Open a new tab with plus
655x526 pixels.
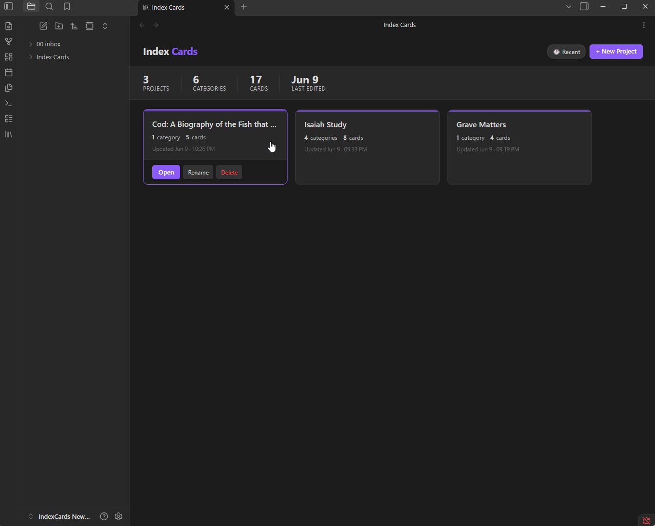click(244, 7)
